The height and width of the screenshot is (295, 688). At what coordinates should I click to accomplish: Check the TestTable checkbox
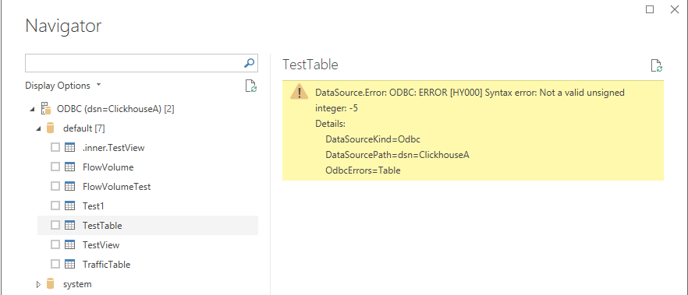coord(55,226)
